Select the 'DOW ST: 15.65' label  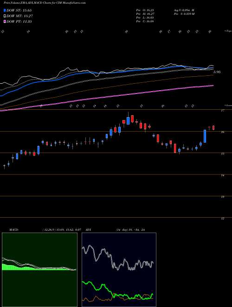[x=19, y=10]
